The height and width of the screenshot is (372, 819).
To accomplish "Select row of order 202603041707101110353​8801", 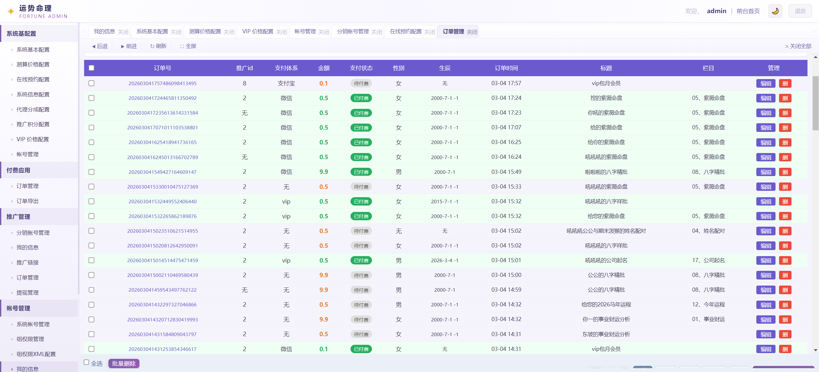I will click(x=91, y=127).
